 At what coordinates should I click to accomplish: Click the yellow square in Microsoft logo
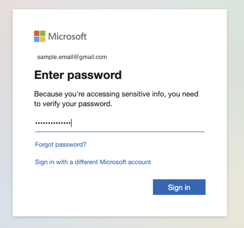tap(43, 39)
